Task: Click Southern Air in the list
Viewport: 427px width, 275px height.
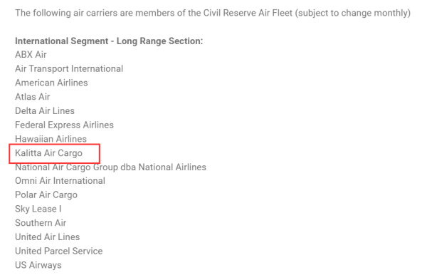Action: coord(41,223)
